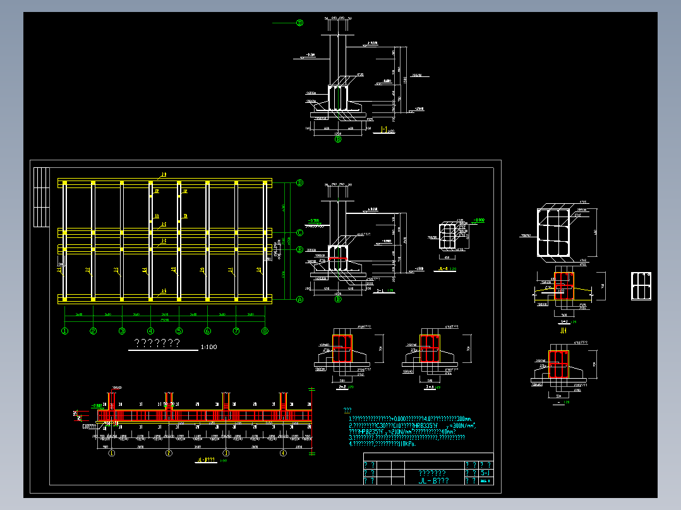
Task: Click the note line ending with 110kPa
Action: (x=382, y=444)
